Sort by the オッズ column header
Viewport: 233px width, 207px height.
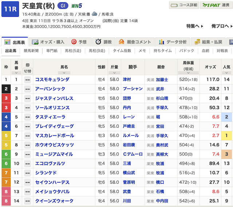pos(210,67)
